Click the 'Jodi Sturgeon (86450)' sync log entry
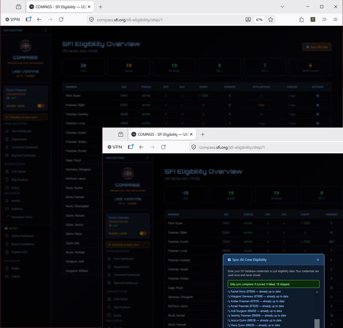 click(x=255, y=311)
